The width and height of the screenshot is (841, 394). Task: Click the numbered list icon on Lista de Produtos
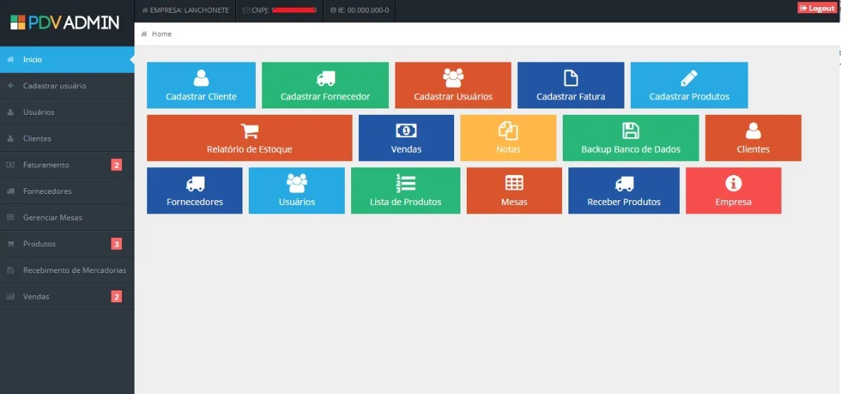(x=406, y=183)
